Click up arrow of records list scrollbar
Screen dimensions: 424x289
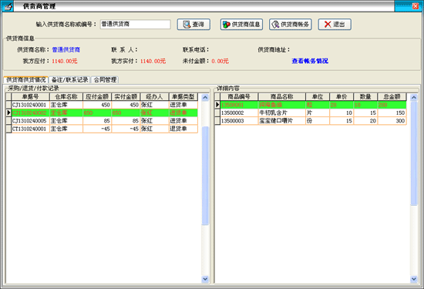205,97
